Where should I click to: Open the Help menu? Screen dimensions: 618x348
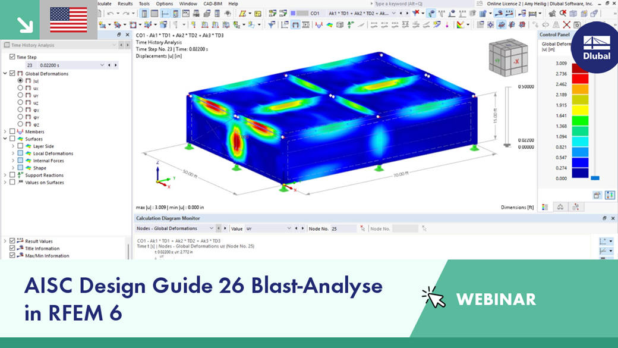(x=233, y=4)
